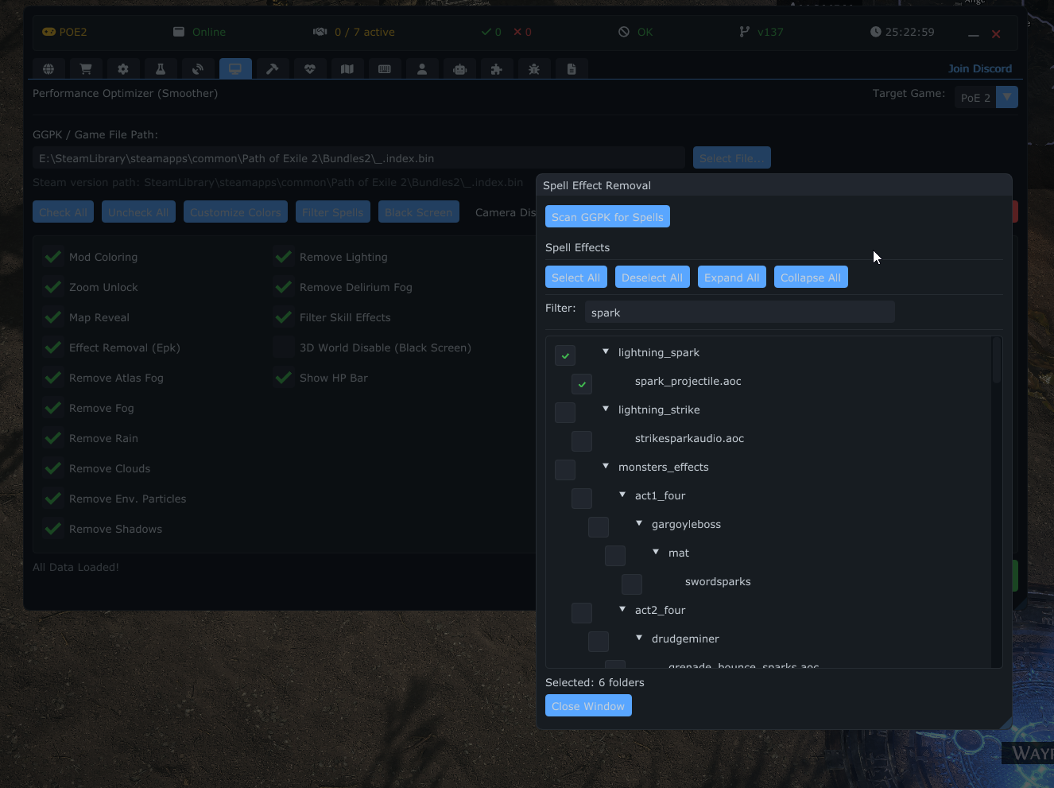This screenshot has height=788, width=1054.
Task: Click the Select File... button
Action: (732, 157)
